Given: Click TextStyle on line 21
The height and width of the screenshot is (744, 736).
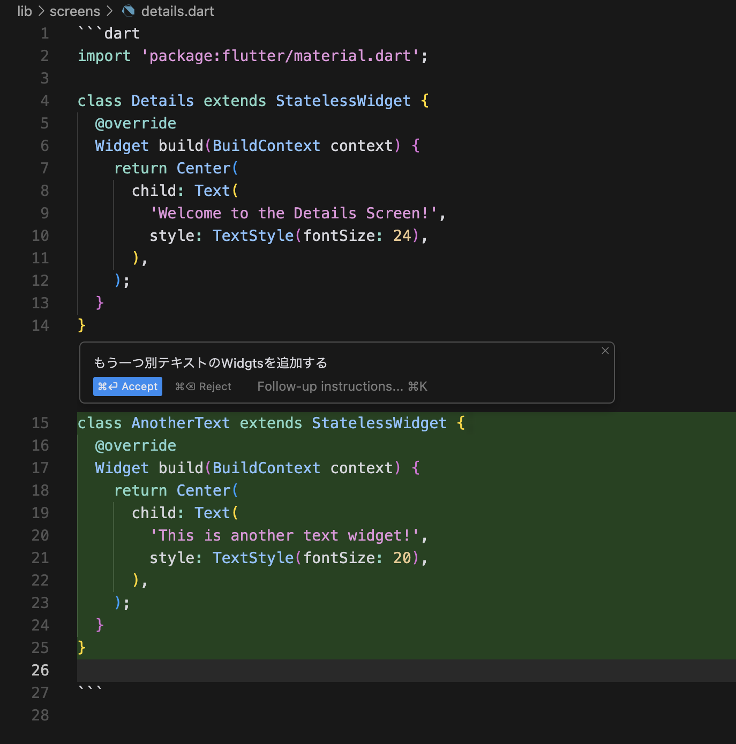Looking at the screenshot, I should [253, 558].
